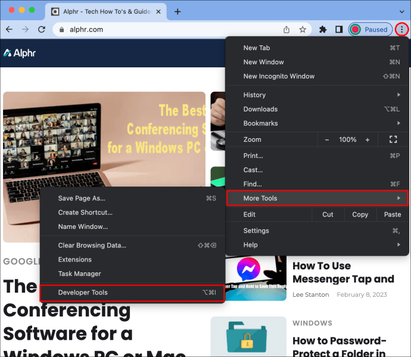Choose New Window from the menu
The height and width of the screenshot is (357, 411).
click(x=317, y=62)
